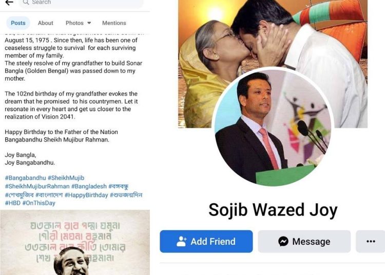Go back using the back arrow
Screen dimensions: 385x275
pyautogui.click(x=9, y=3)
